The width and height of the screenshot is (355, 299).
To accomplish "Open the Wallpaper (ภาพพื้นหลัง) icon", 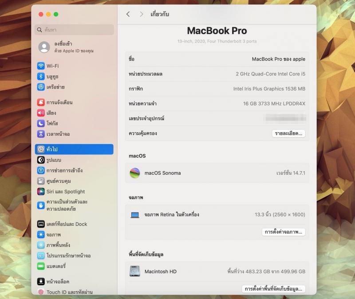I will tap(41, 245).
